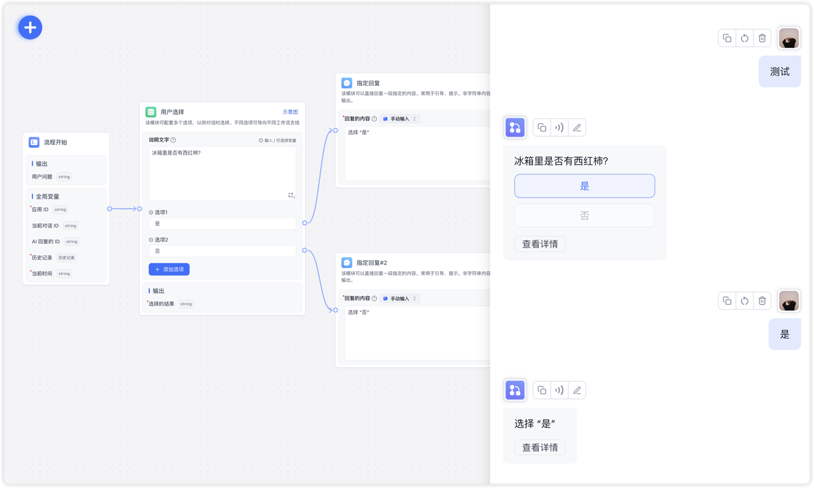
Task: Click the 选项1 input field containing 是
Action: 222,224
